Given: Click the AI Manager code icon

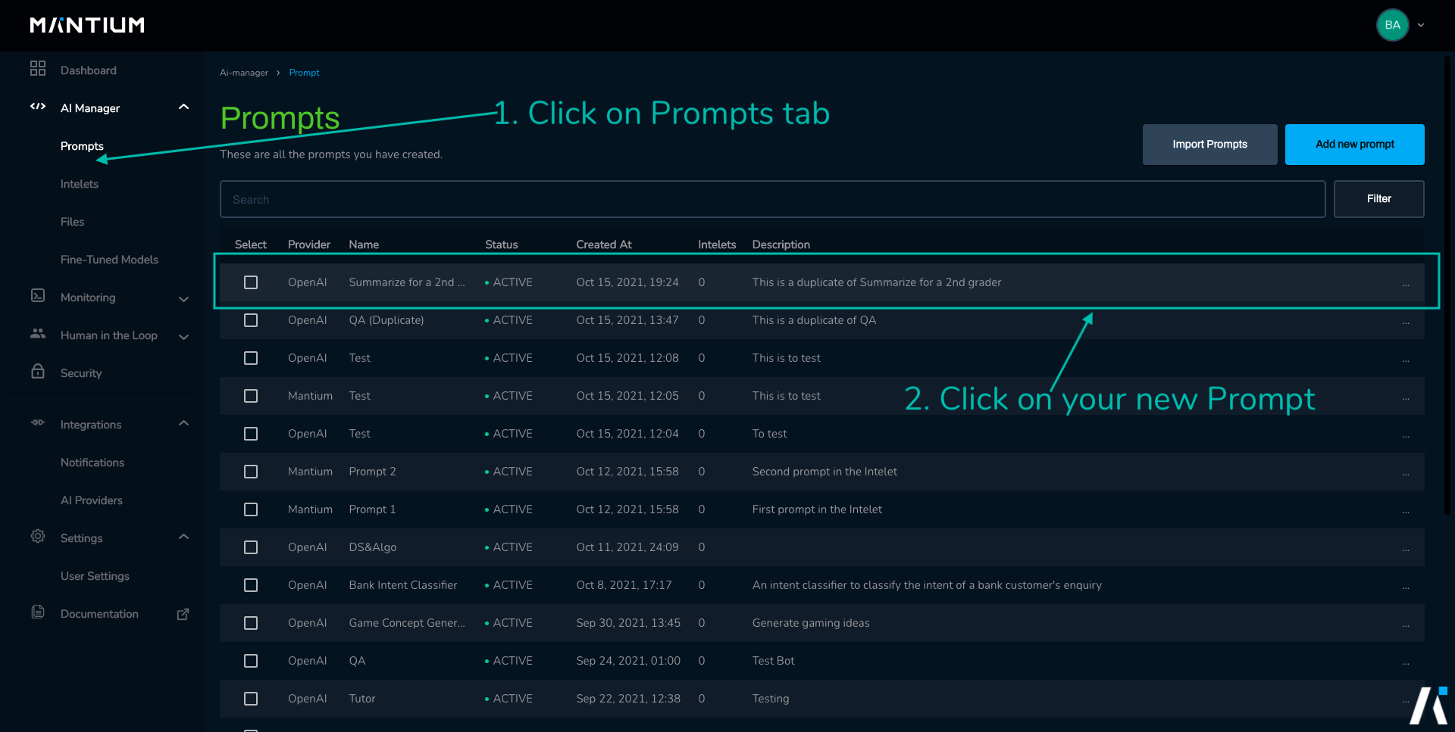Looking at the screenshot, I should (x=38, y=107).
